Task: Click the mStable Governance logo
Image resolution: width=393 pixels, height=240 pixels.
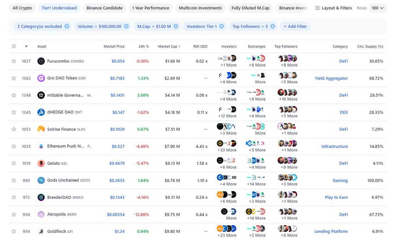Action: tap(41, 95)
